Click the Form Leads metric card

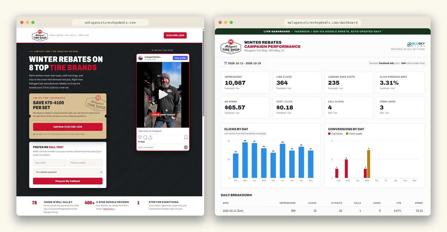[x=400, y=108]
